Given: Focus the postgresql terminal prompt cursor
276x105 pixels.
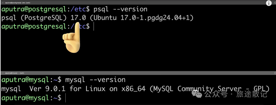Looking at the screenshot, I should click(94, 26).
